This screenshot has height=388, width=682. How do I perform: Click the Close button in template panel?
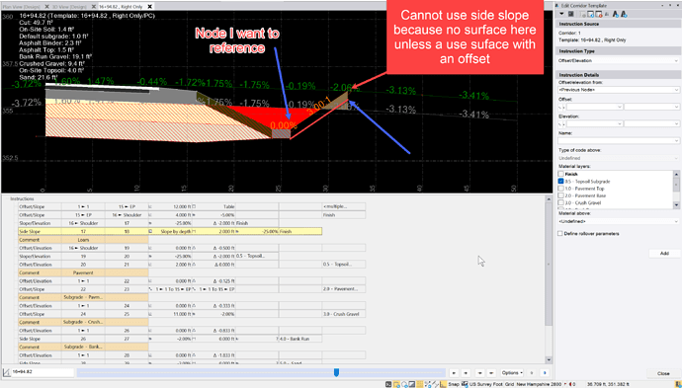[x=663, y=373]
